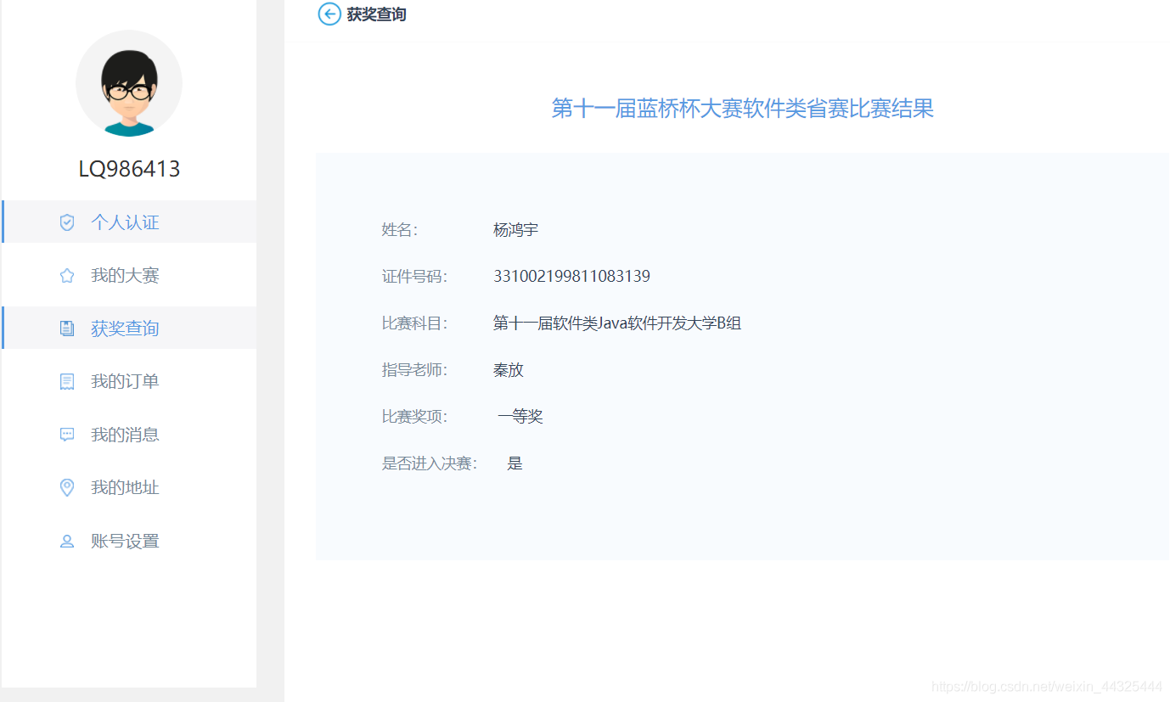Click the 姓名 label
The height and width of the screenshot is (702, 1170).
pos(400,230)
